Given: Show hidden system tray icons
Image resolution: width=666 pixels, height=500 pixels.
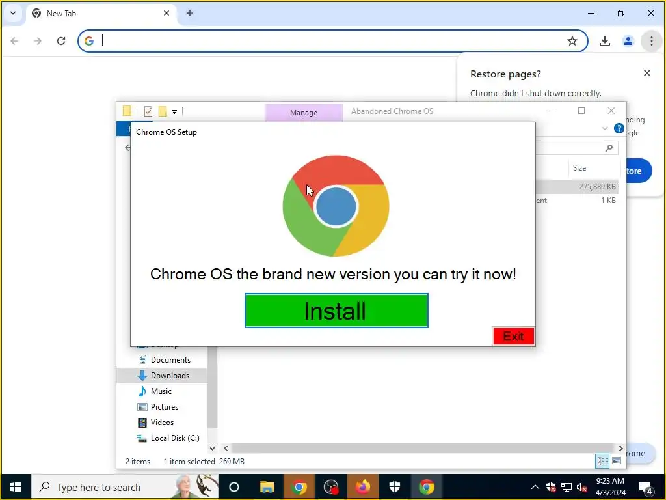Looking at the screenshot, I should [535, 487].
